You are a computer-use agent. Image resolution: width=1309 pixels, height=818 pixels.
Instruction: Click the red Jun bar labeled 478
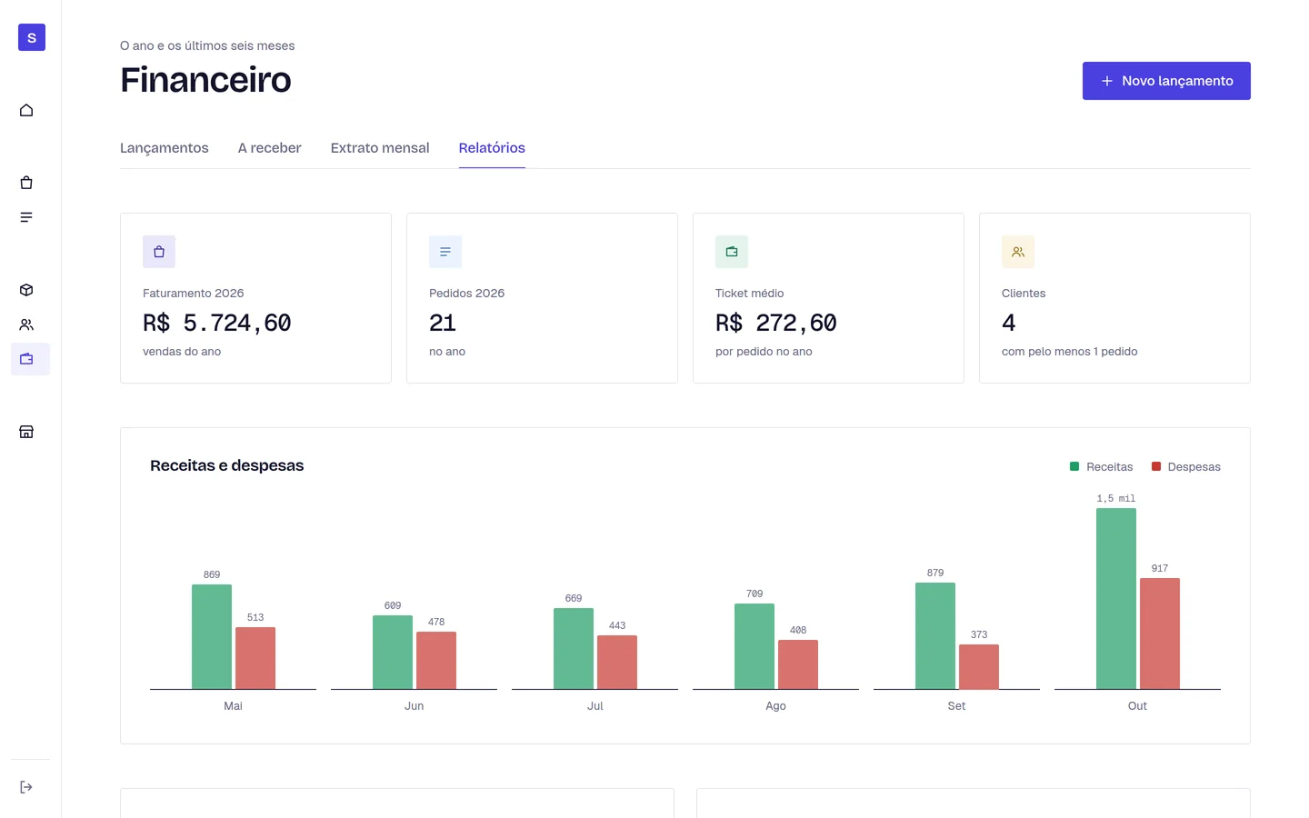click(436, 661)
